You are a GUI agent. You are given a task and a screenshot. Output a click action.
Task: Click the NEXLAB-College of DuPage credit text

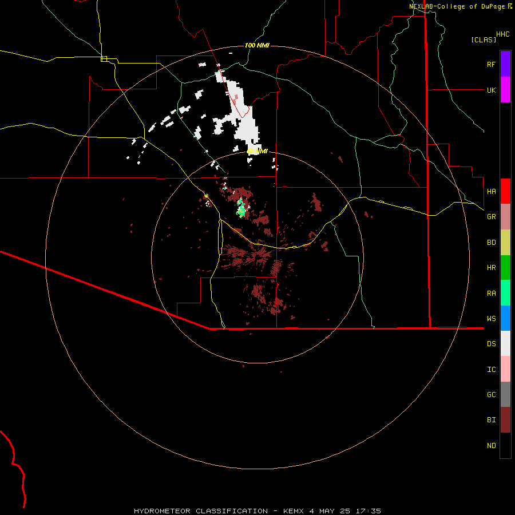458,6
